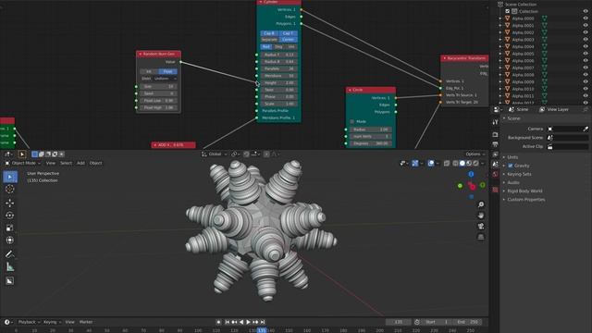
Task: Open Distribution Uniform dropdown in Random node
Action: coord(166,79)
